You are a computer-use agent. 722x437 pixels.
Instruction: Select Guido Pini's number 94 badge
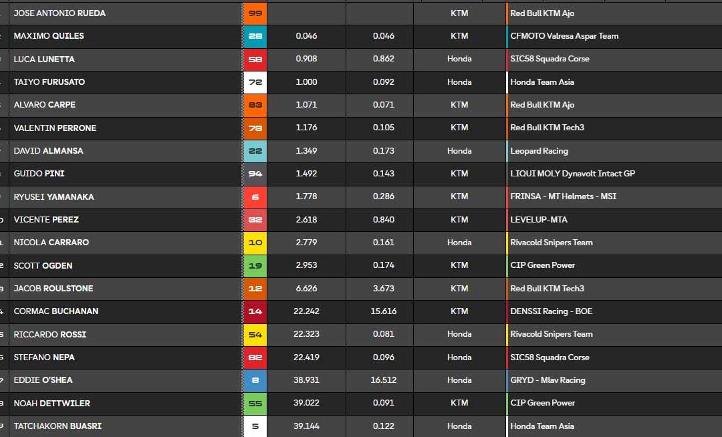click(x=255, y=174)
